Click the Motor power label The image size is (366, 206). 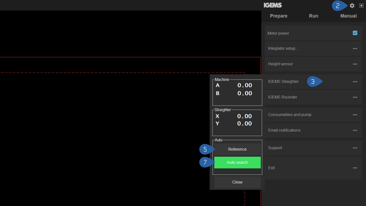pos(278,33)
